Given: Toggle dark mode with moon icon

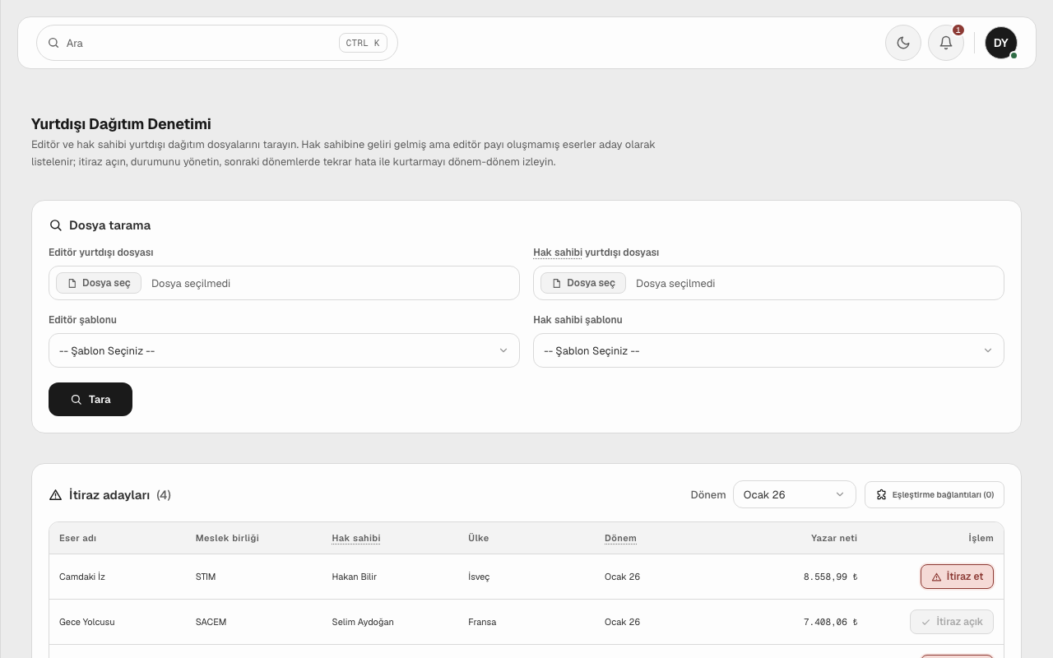Looking at the screenshot, I should 903,43.
